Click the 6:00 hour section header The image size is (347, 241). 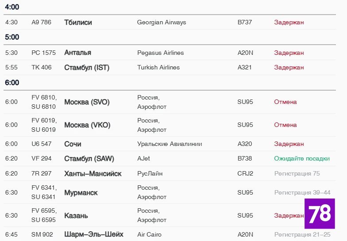(x=12, y=83)
